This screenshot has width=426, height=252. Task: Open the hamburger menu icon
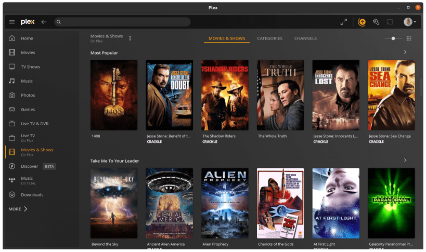pos(11,22)
